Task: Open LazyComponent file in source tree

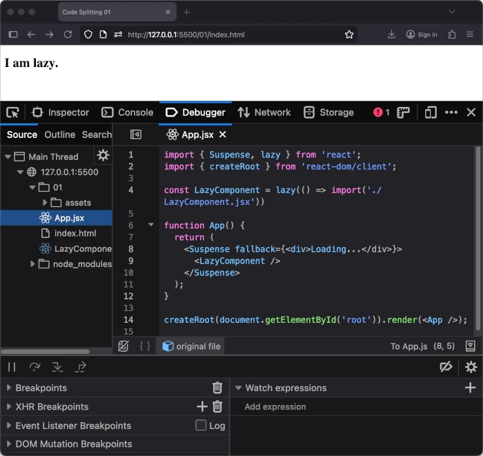Action: point(75,249)
